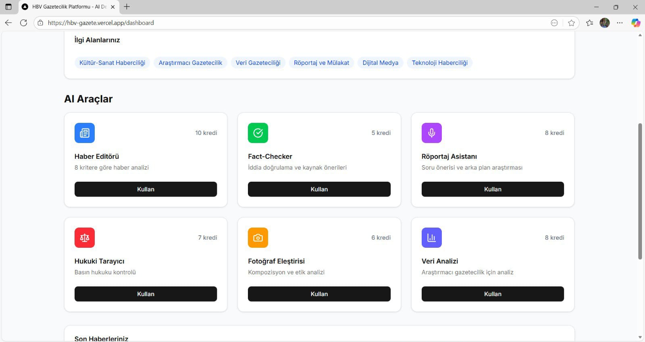Open the Copilot sidebar icon
This screenshot has height=342, width=645.
(636, 23)
